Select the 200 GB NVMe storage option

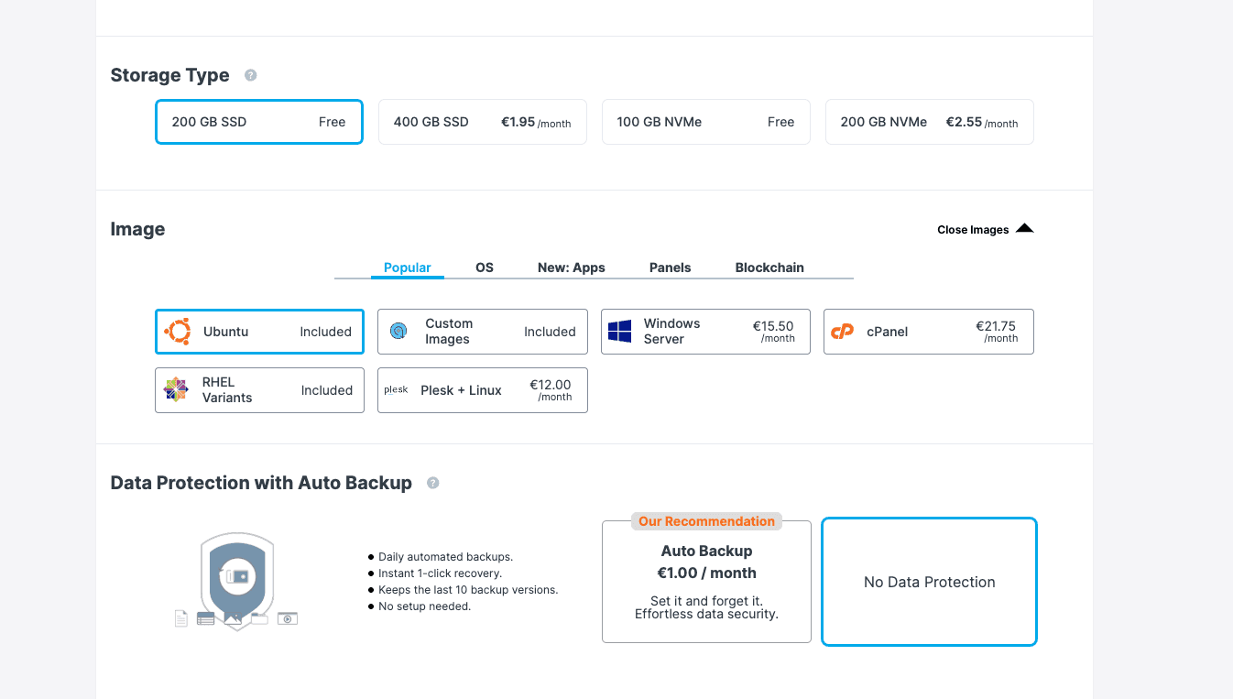[929, 122]
